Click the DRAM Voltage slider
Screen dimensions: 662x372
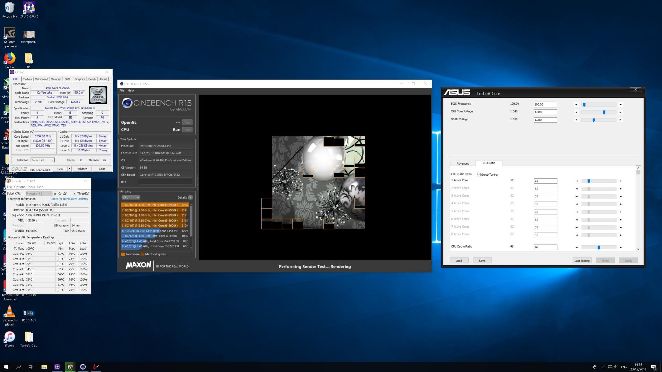click(598, 120)
